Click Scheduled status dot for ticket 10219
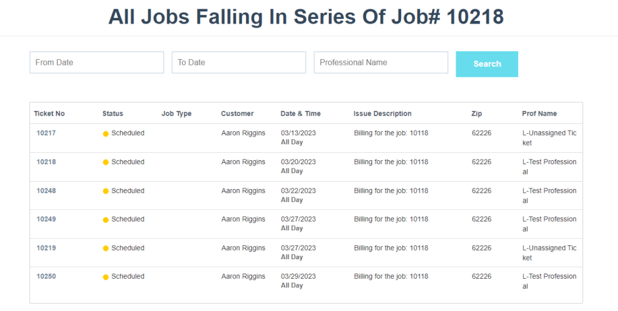 click(106, 249)
